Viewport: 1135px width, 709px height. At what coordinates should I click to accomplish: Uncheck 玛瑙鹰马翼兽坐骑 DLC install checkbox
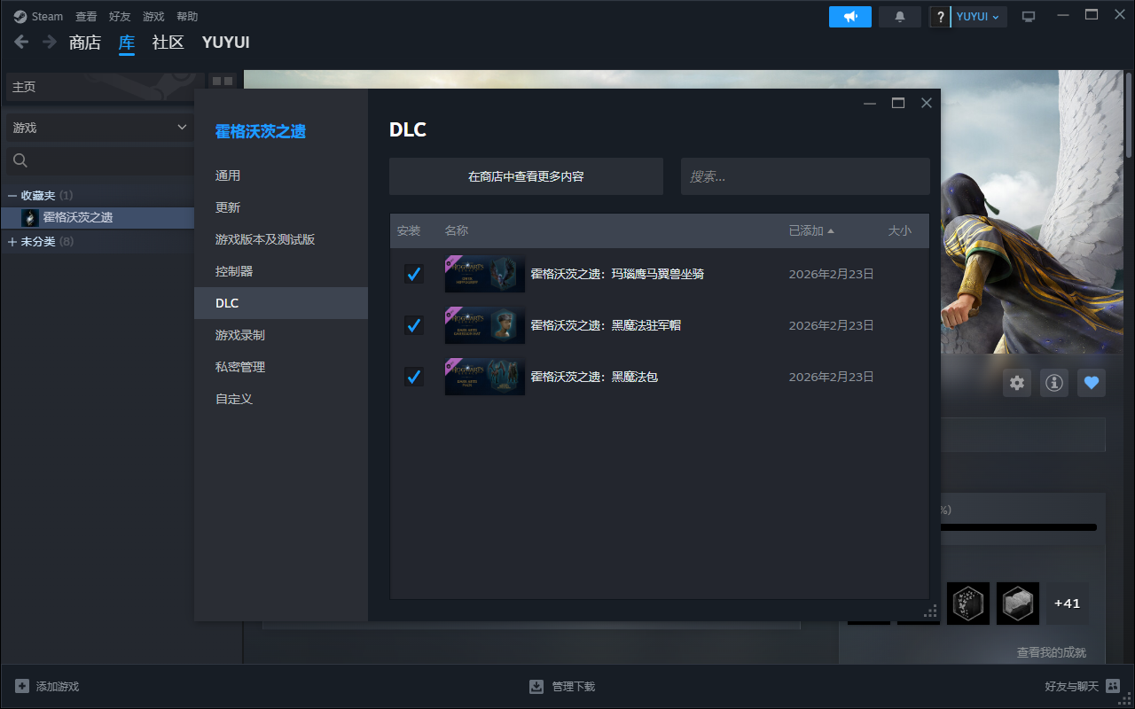coord(413,274)
